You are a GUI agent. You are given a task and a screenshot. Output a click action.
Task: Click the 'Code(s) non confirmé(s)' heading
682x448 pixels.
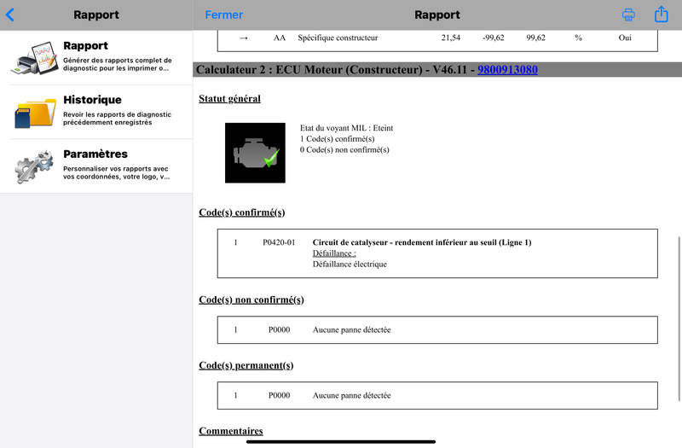(x=251, y=300)
